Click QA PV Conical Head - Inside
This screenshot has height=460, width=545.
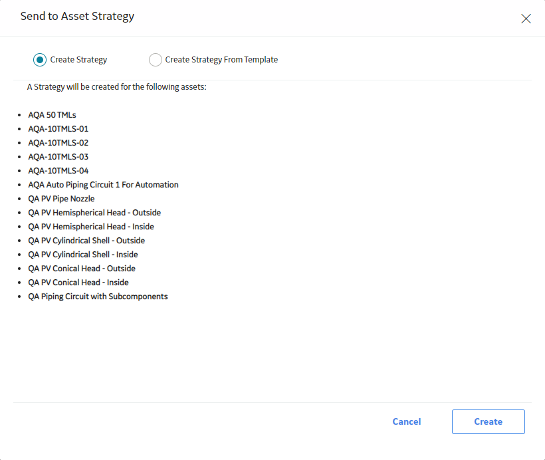pyautogui.click(x=78, y=283)
